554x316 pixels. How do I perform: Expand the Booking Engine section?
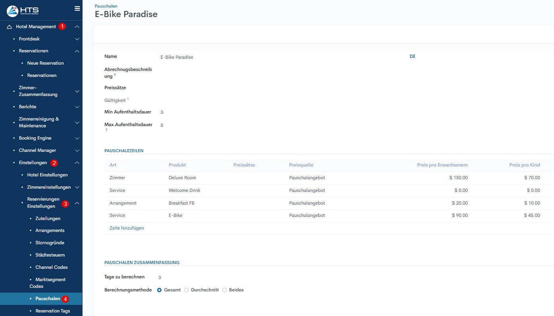[x=77, y=138]
